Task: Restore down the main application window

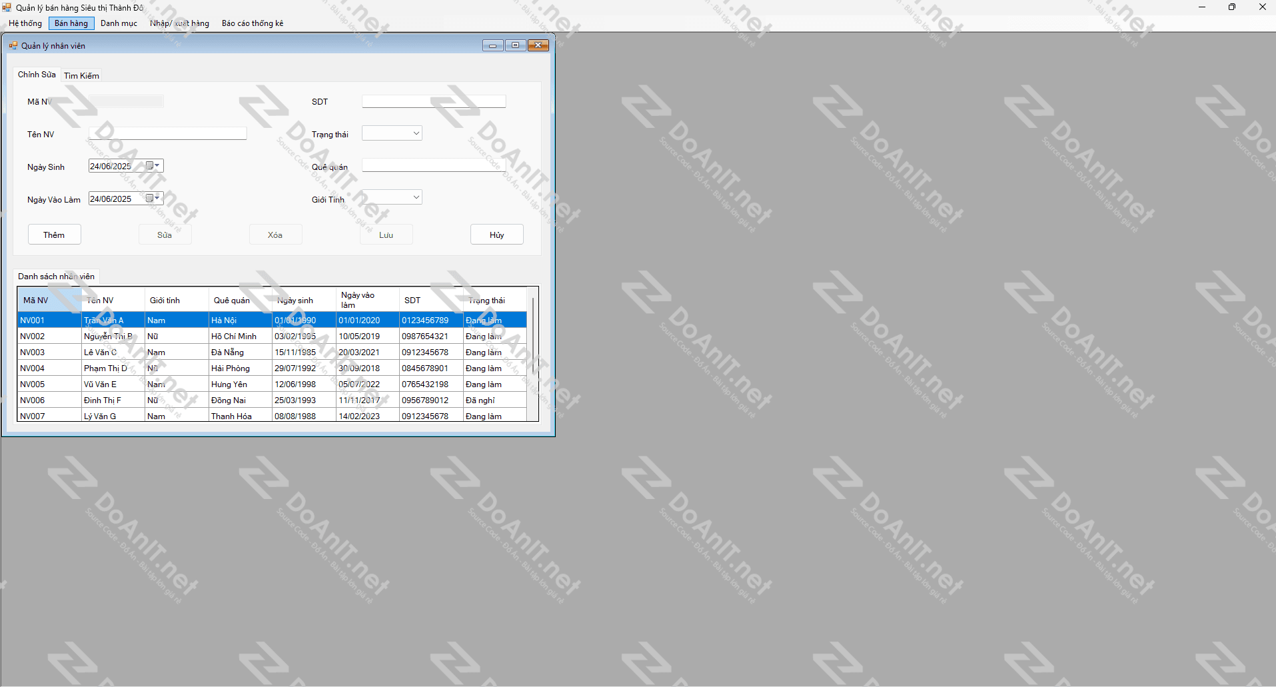Action: tap(1232, 7)
